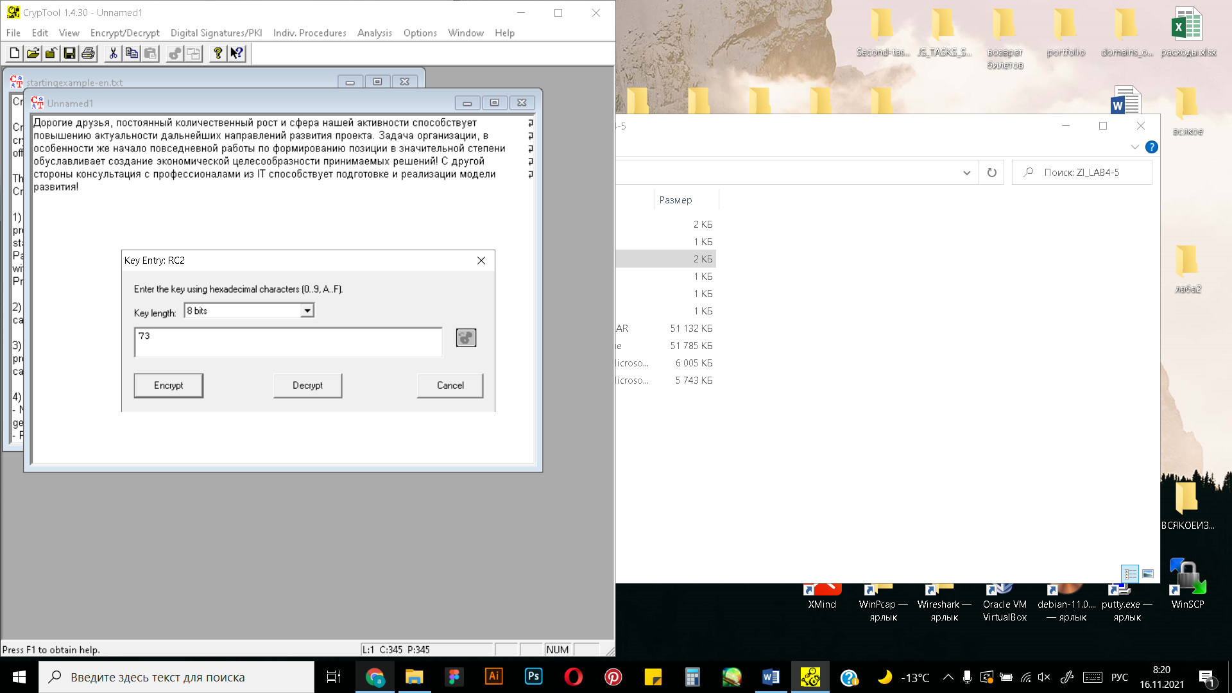Click the Windows Start button
Viewport: 1232px width, 693px height.
click(x=19, y=677)
